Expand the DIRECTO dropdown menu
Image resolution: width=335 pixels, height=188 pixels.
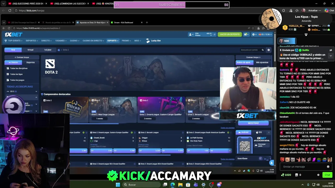pyautogui.click(x=47, y=41)
